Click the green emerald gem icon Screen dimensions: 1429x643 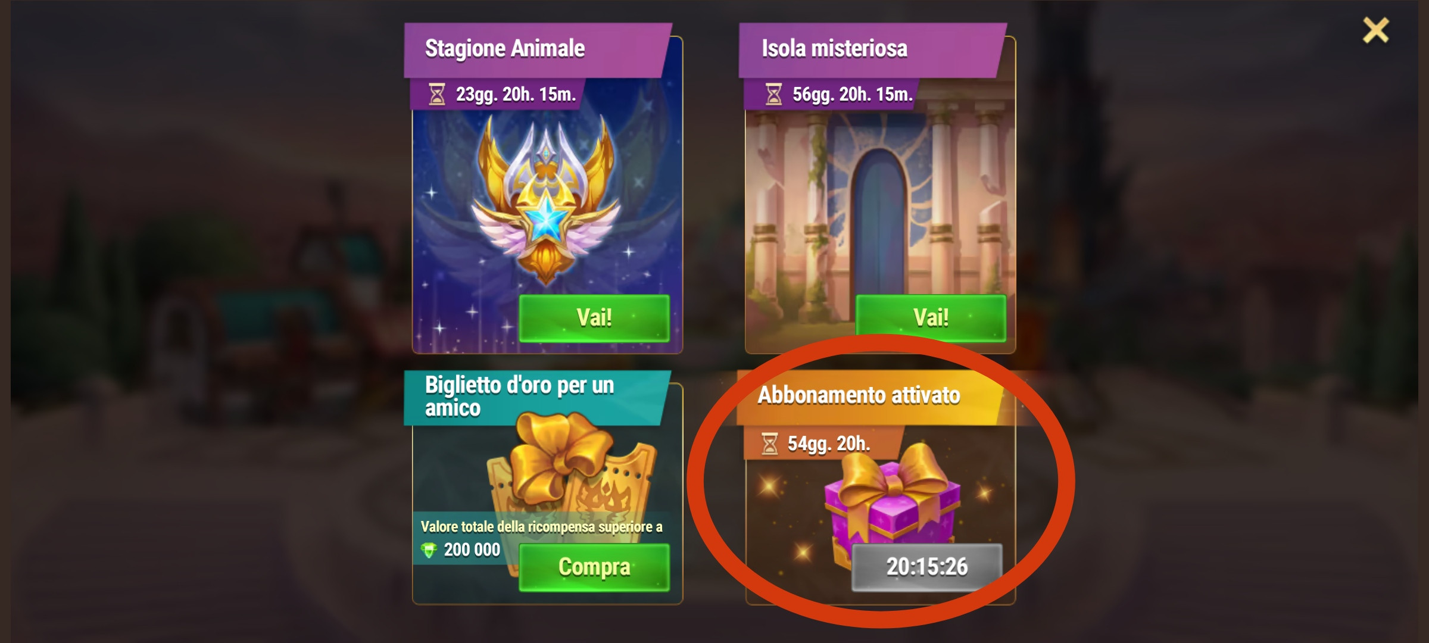coord(429,550)
